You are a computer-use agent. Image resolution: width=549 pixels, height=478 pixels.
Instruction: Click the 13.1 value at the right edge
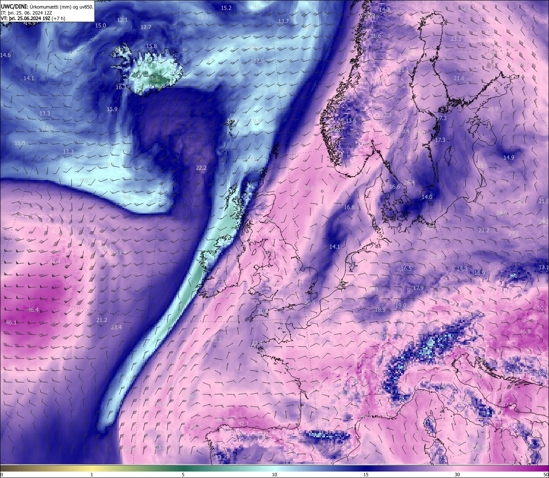(543, 267)
